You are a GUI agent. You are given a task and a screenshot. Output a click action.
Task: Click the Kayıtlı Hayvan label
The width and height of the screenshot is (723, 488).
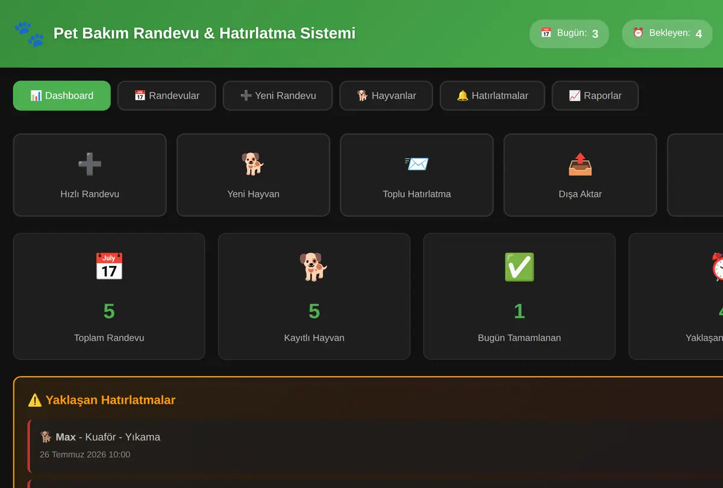pos(314,338)
